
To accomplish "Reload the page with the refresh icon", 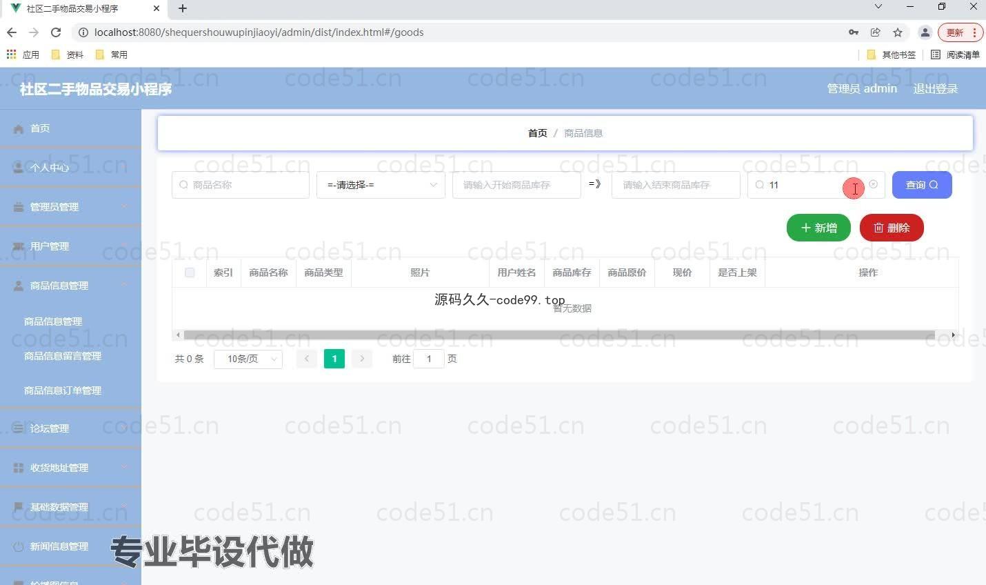I will click(x=56, y=32).
